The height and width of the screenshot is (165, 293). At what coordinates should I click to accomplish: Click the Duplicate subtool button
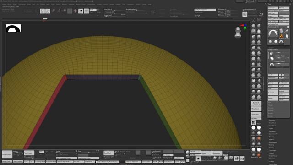click(273, 93)
